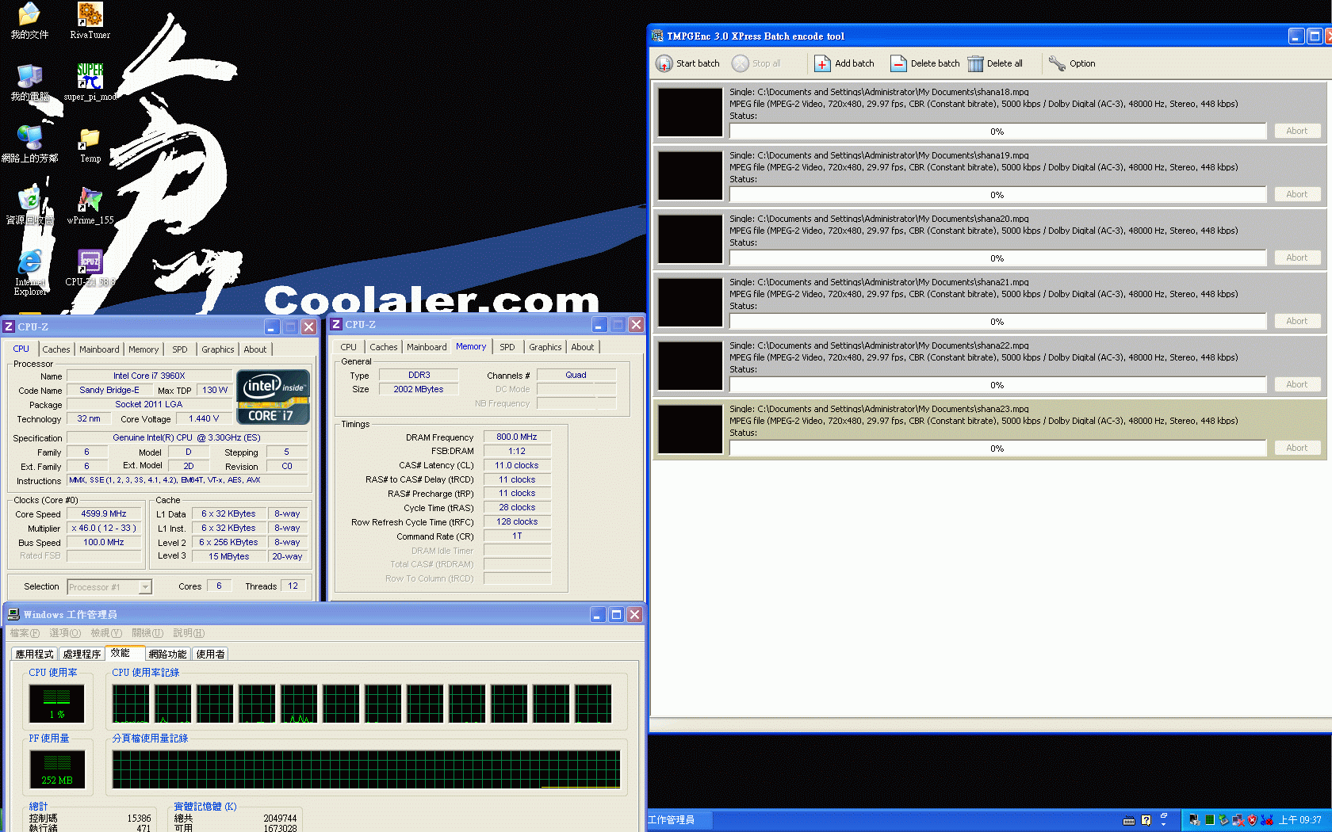Open the Help menu in Task Manager
The image size is (1332, 832).
tap(189, 633)
